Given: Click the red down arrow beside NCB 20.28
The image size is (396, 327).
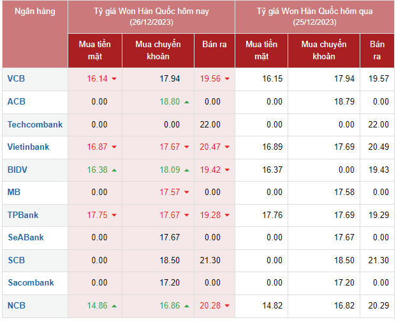Looking at the screenshot, I should 226,306.
